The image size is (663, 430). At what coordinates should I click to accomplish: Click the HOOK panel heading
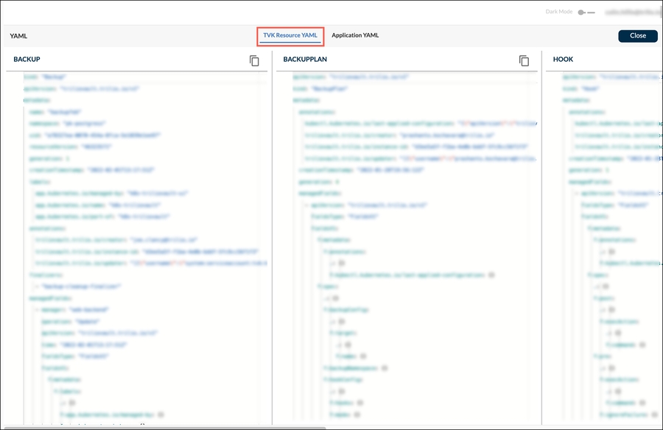[x=563, y=59]
